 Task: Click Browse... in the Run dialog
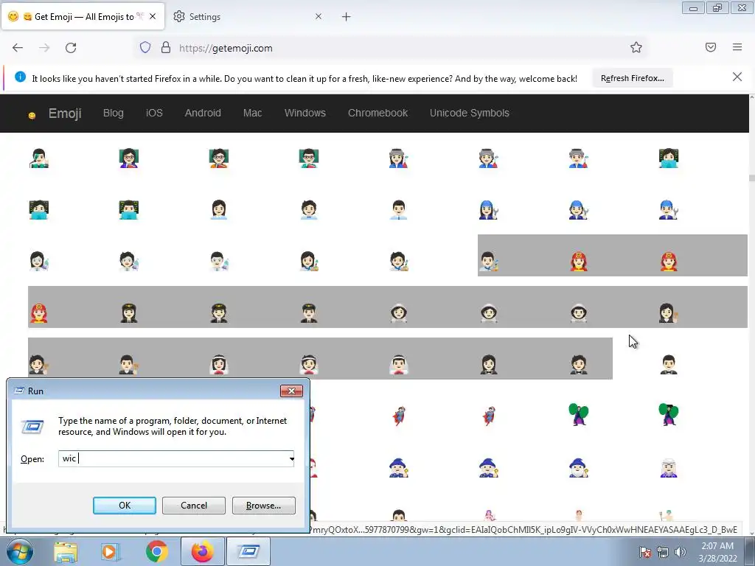pyautogui.click(x=263, y=506)
